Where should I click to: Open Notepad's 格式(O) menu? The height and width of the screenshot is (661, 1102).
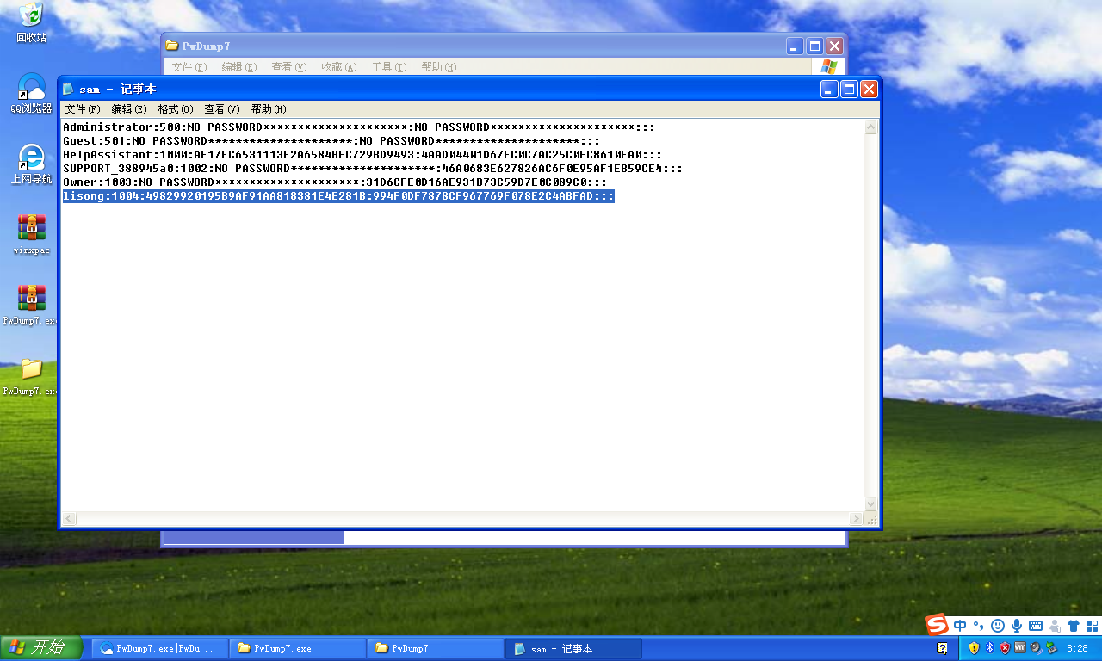[x=176, y=109]
